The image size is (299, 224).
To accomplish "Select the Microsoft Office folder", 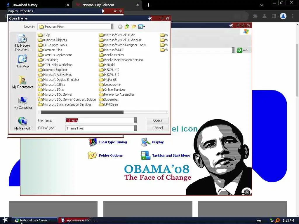I will click(x=52, y=85).
